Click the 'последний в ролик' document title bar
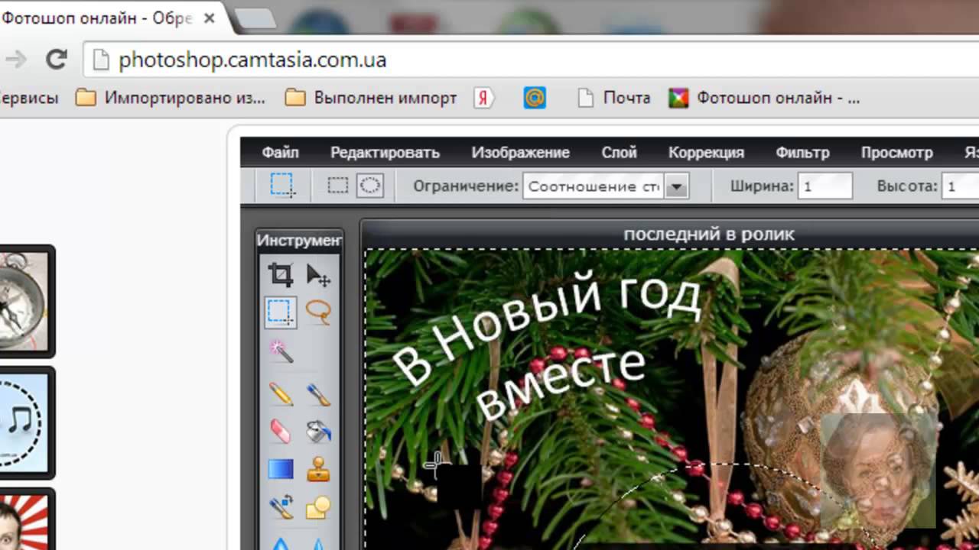 tap(671, 235)
